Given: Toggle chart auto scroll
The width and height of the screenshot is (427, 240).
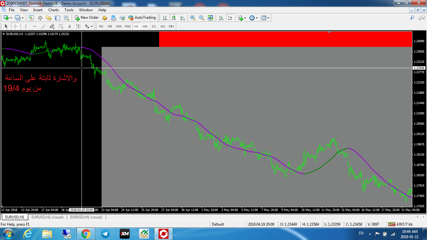Looking at the screenshot, I should click(x=221, y=18).
